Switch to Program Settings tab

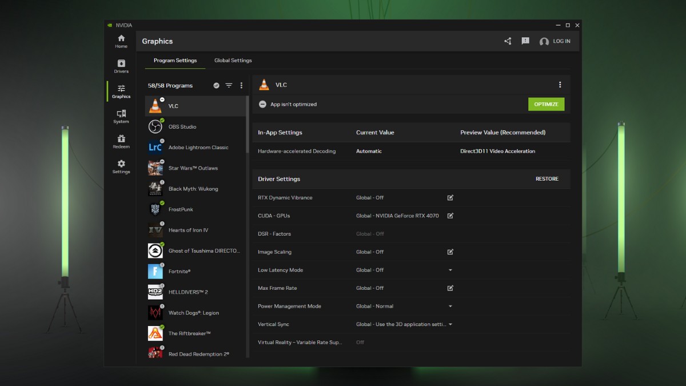click(x=175, y=61)
